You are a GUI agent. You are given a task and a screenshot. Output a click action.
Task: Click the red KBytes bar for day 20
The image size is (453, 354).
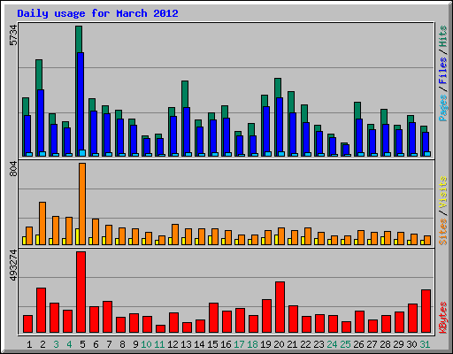[x=280, y=307]
